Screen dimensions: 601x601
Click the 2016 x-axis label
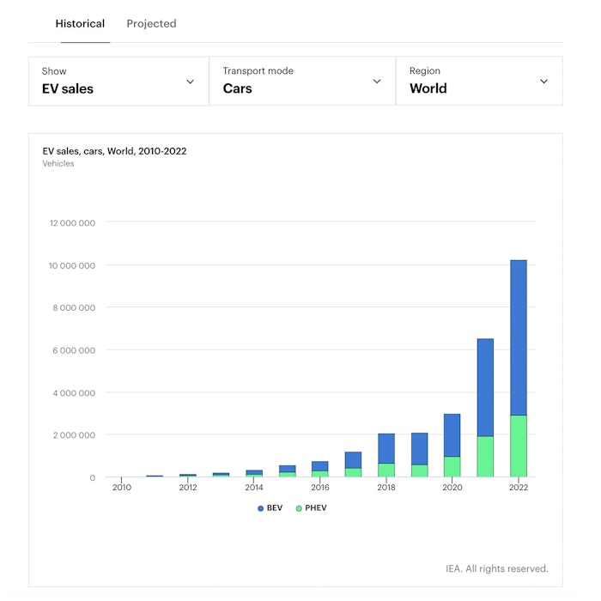tap(320, 488)
